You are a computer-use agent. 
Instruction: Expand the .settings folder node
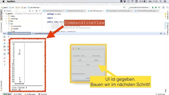(x=6, y=19)
